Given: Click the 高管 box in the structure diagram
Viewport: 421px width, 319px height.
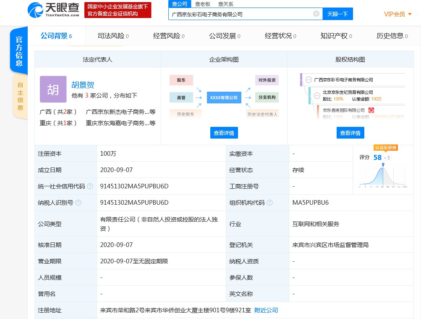Looking at the screenshot, I should point(181,98).
